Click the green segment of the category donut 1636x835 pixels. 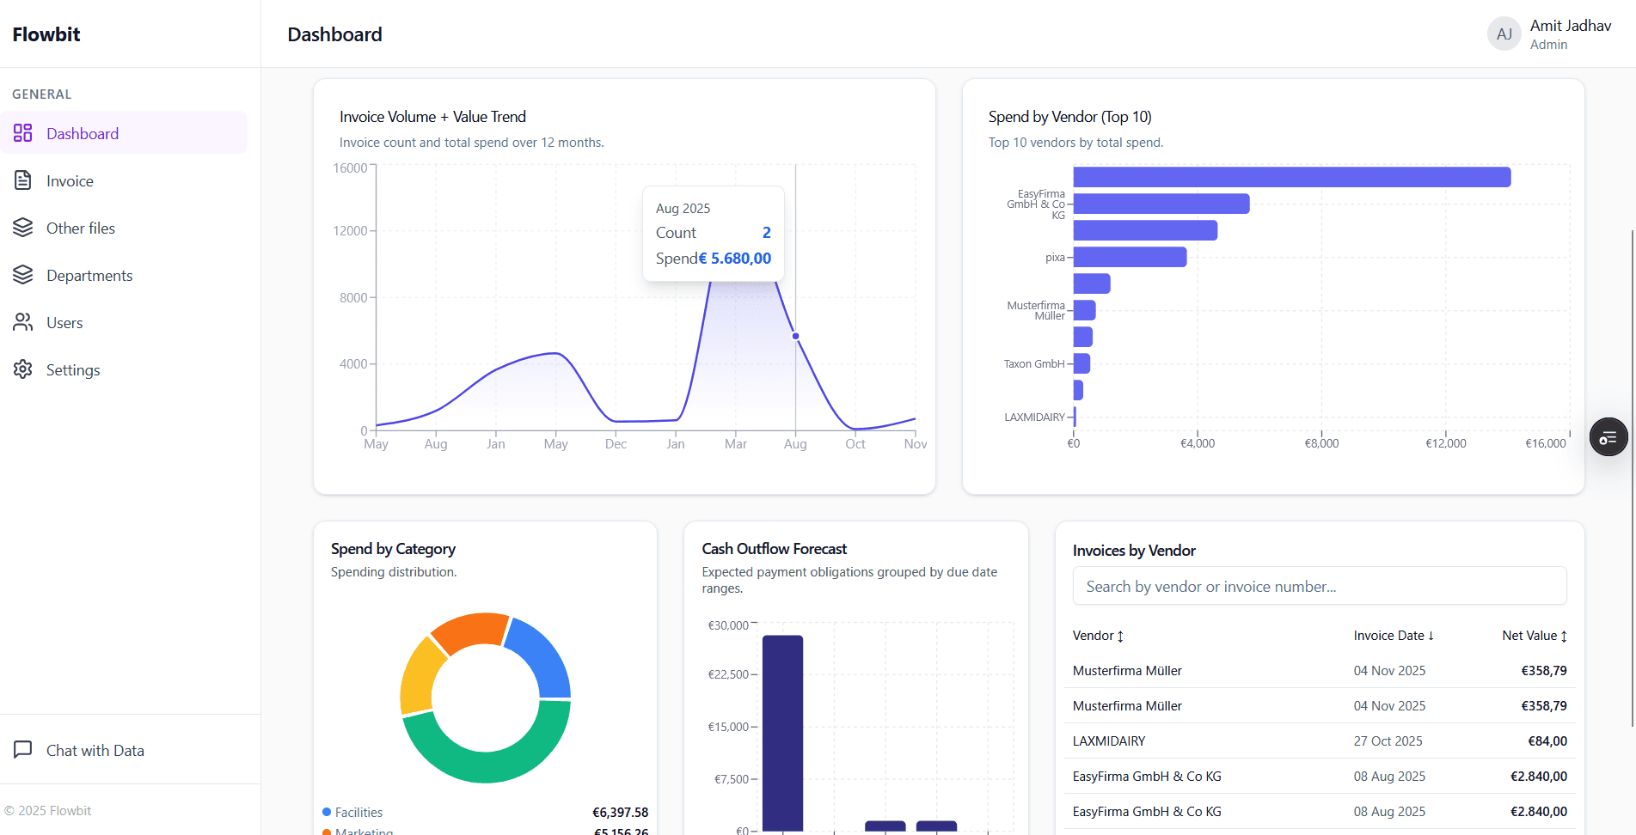coord(484,769)
